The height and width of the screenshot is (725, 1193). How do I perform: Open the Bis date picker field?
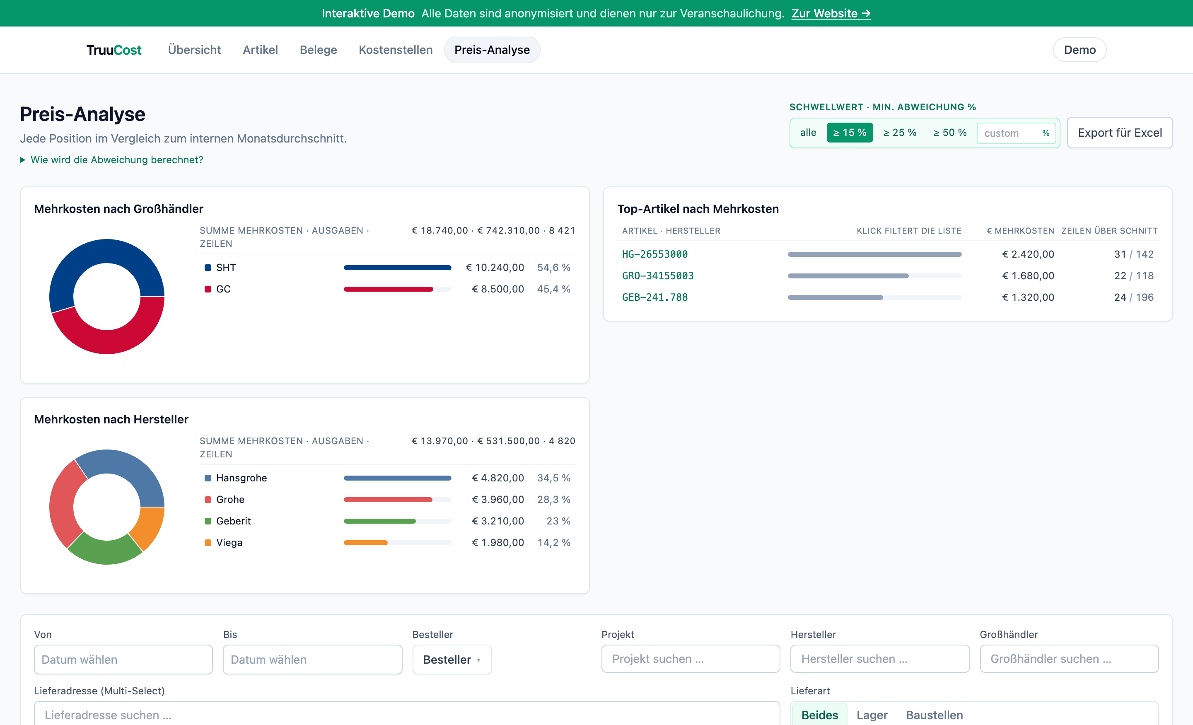coord(312,660)
